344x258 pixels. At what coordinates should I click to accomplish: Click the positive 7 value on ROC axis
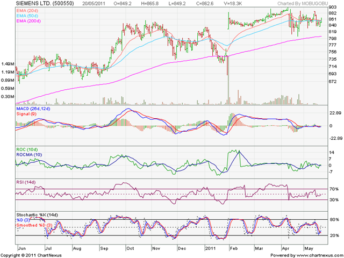[x=331, y=159]
